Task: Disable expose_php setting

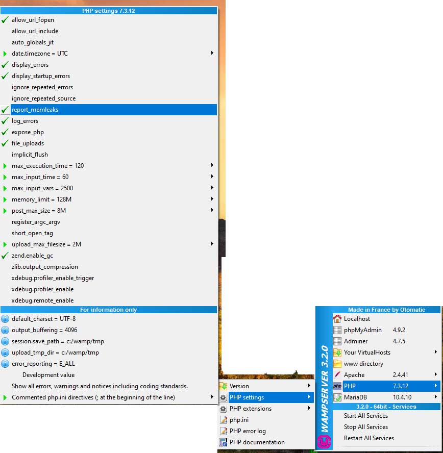Action: pyautogui.click(x=109, y=132)
